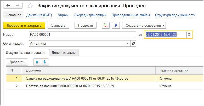Screen dimensions: 204x106
Task: Click the back navigation arrow
Action: click(8, 5)
